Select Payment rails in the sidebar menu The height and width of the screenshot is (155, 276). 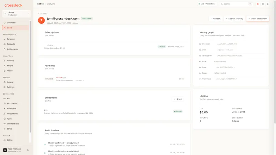[13, 124]
